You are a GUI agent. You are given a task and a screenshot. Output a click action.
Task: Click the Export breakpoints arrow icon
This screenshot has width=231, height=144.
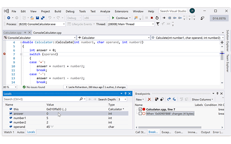click(x=169, y=100)
